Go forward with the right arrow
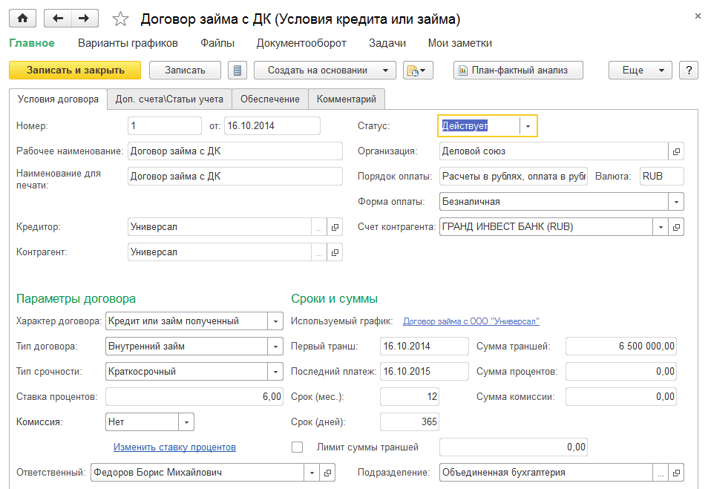 pos(84,19)
